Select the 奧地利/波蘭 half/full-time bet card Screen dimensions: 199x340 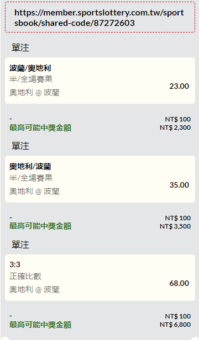[x=100, y=179]
